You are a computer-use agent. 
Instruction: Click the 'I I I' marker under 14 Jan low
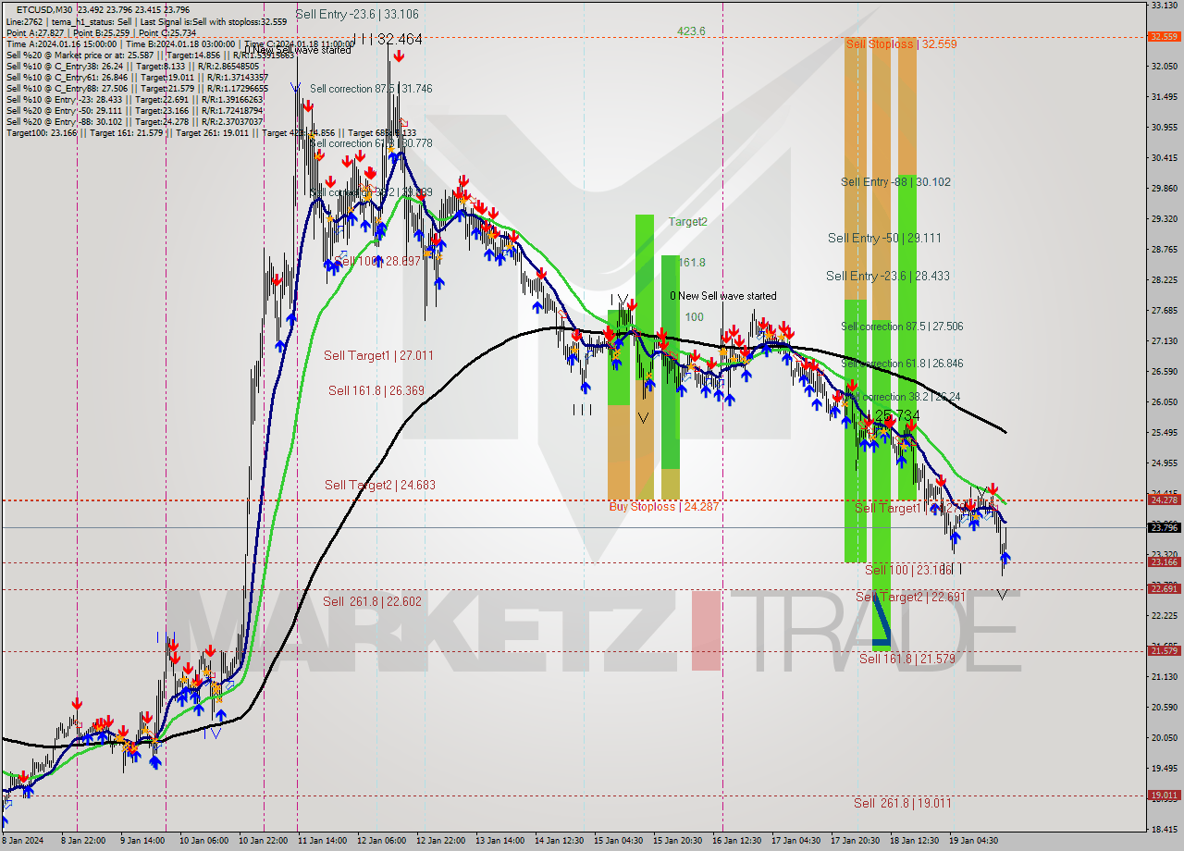click(x=583, y=410)
